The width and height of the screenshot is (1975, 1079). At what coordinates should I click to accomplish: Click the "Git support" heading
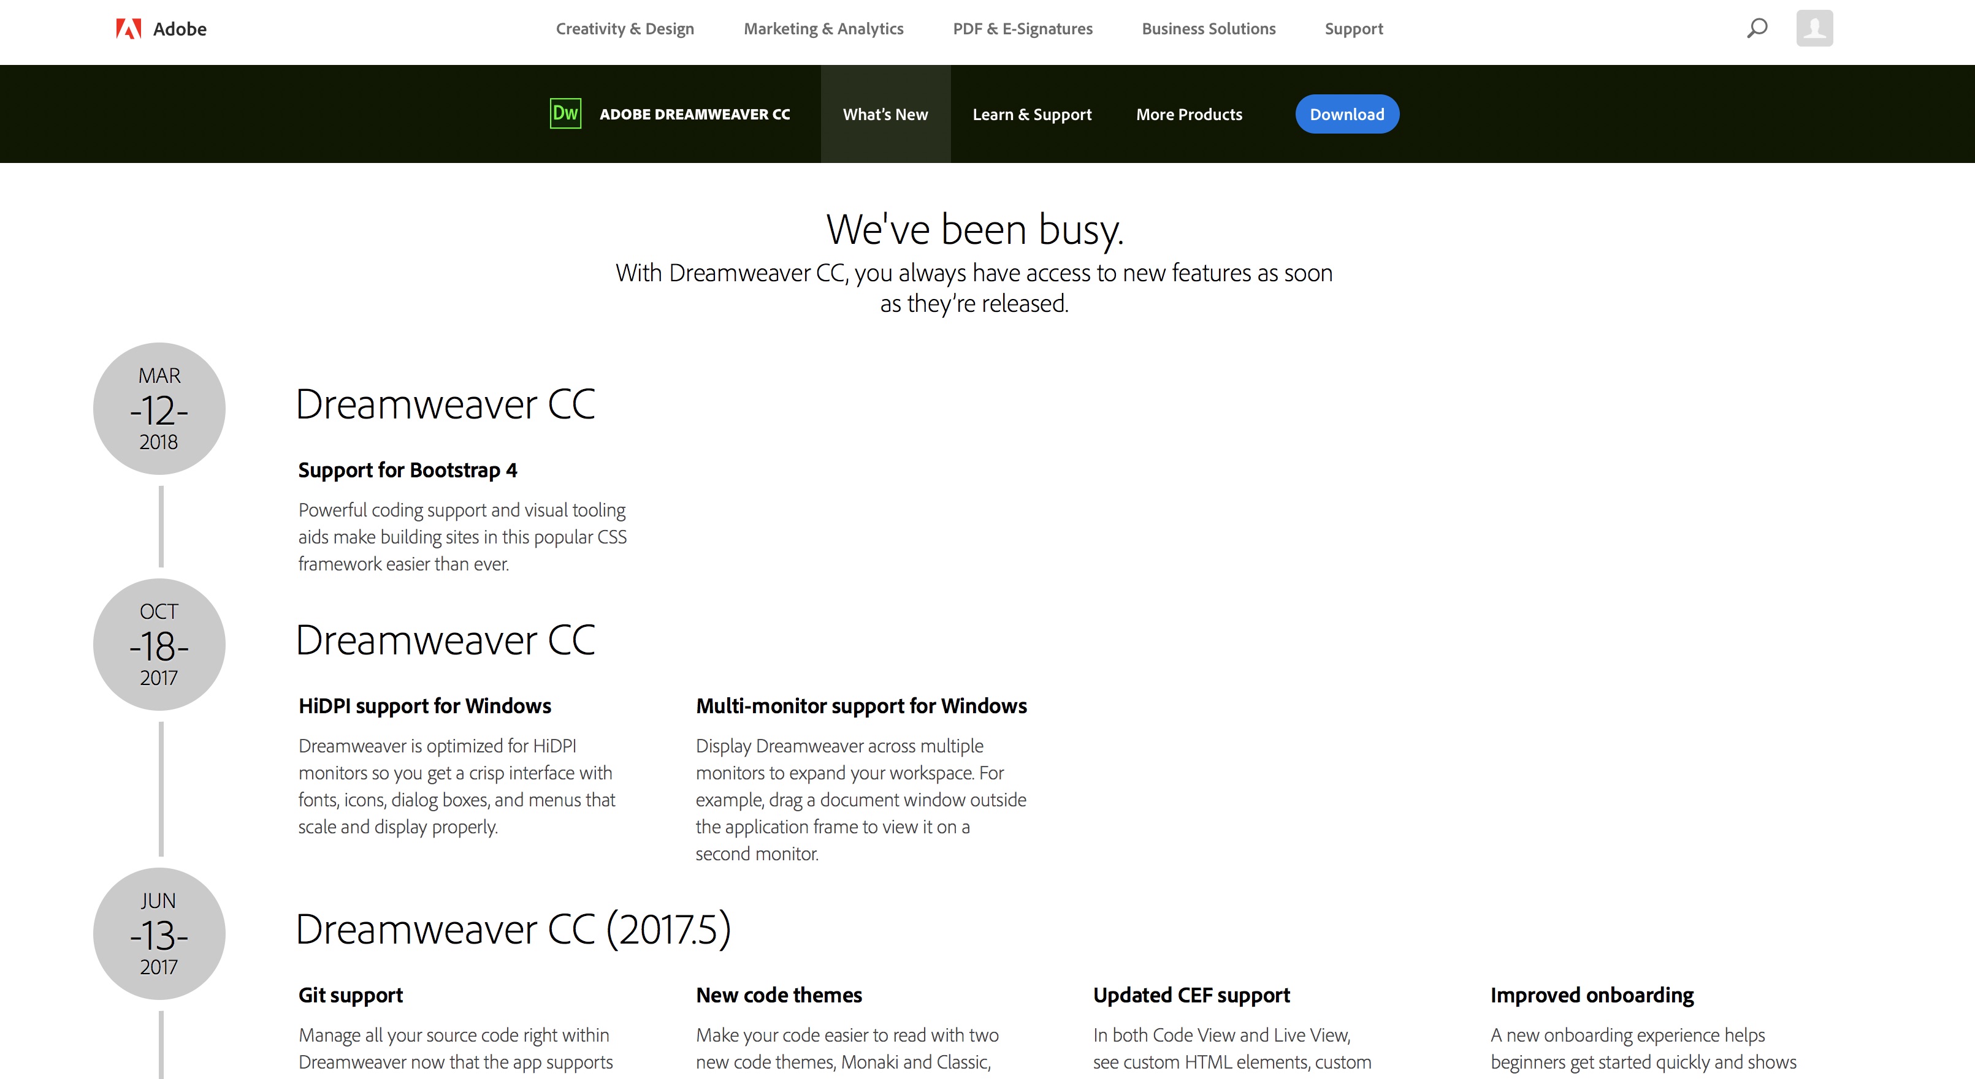pyautogui.click(x=350, y=994)
